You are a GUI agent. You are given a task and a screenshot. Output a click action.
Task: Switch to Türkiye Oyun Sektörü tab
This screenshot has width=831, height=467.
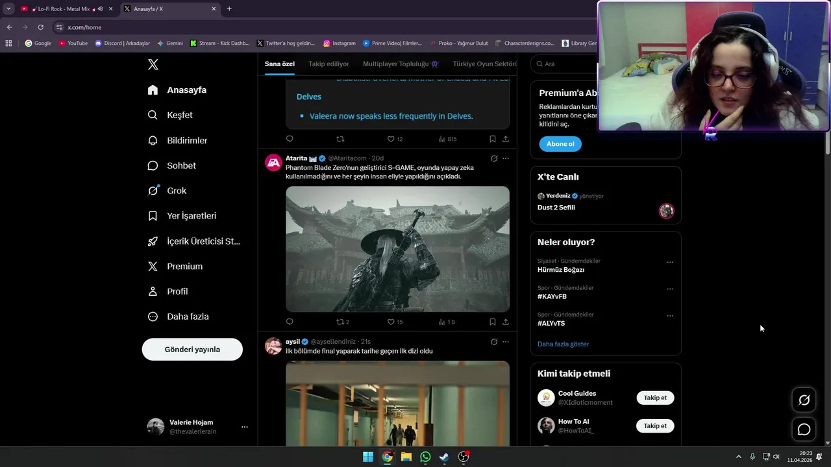[x=484, y=64]
